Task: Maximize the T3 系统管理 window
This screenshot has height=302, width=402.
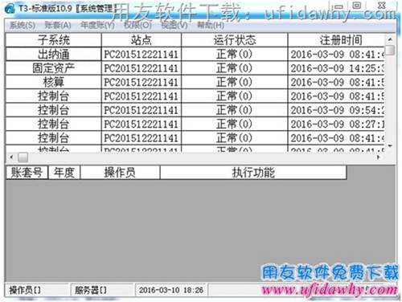Action: pyautogui.click(x=357, y=5)
